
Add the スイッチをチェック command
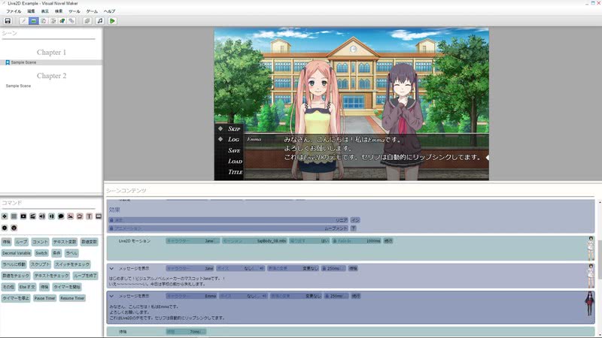[72, 264]
